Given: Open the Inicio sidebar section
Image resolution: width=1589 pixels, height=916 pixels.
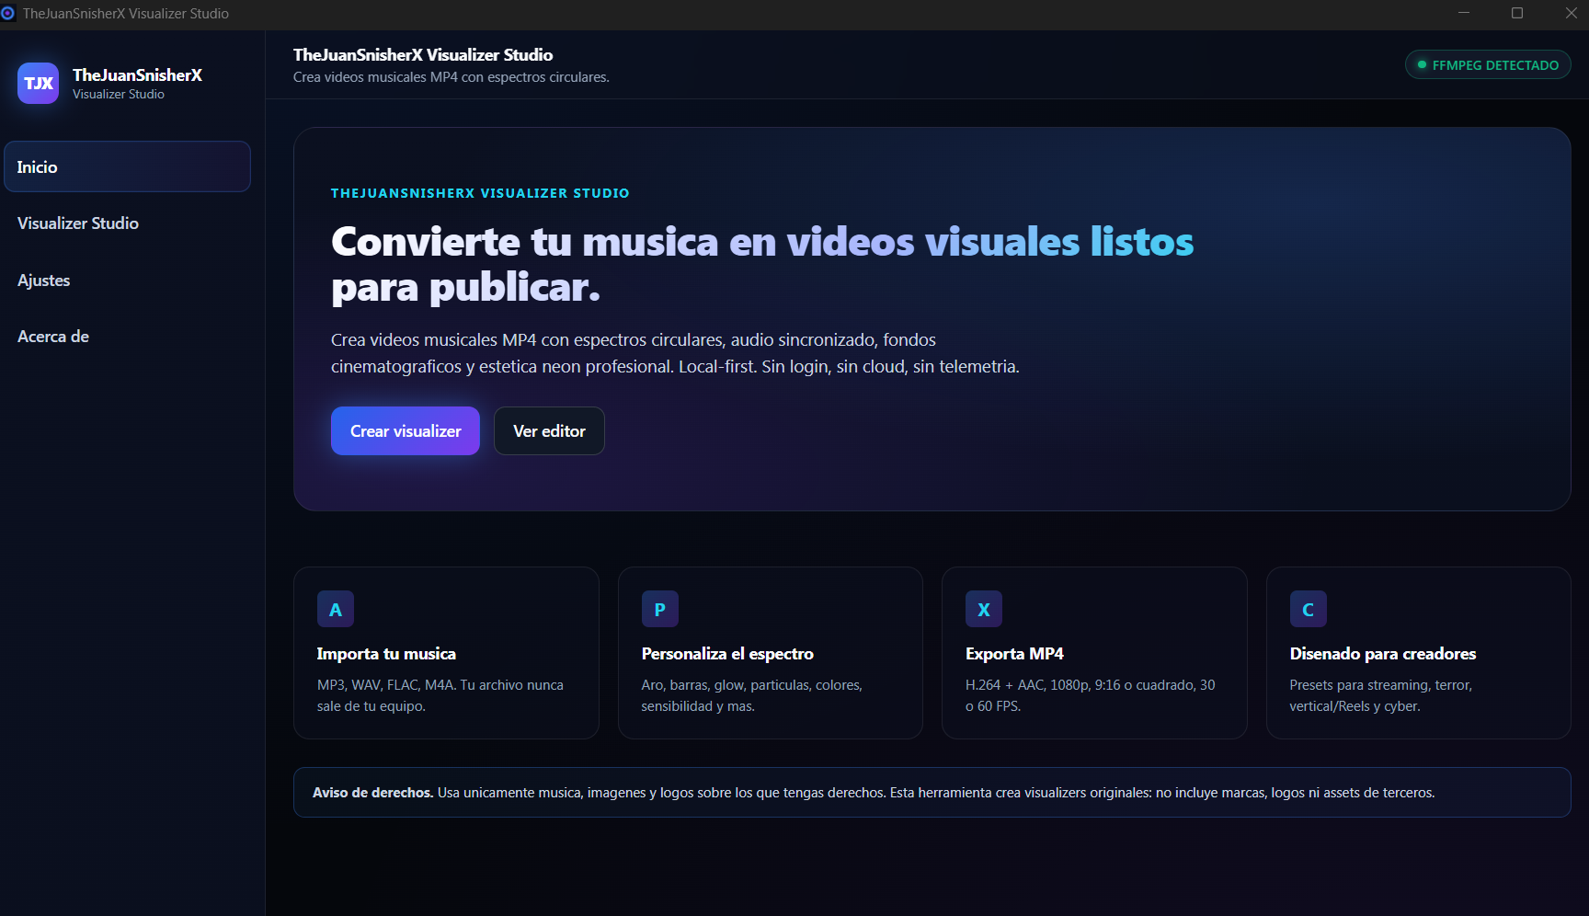Looking at the screenshot, I should coord(127,166).
